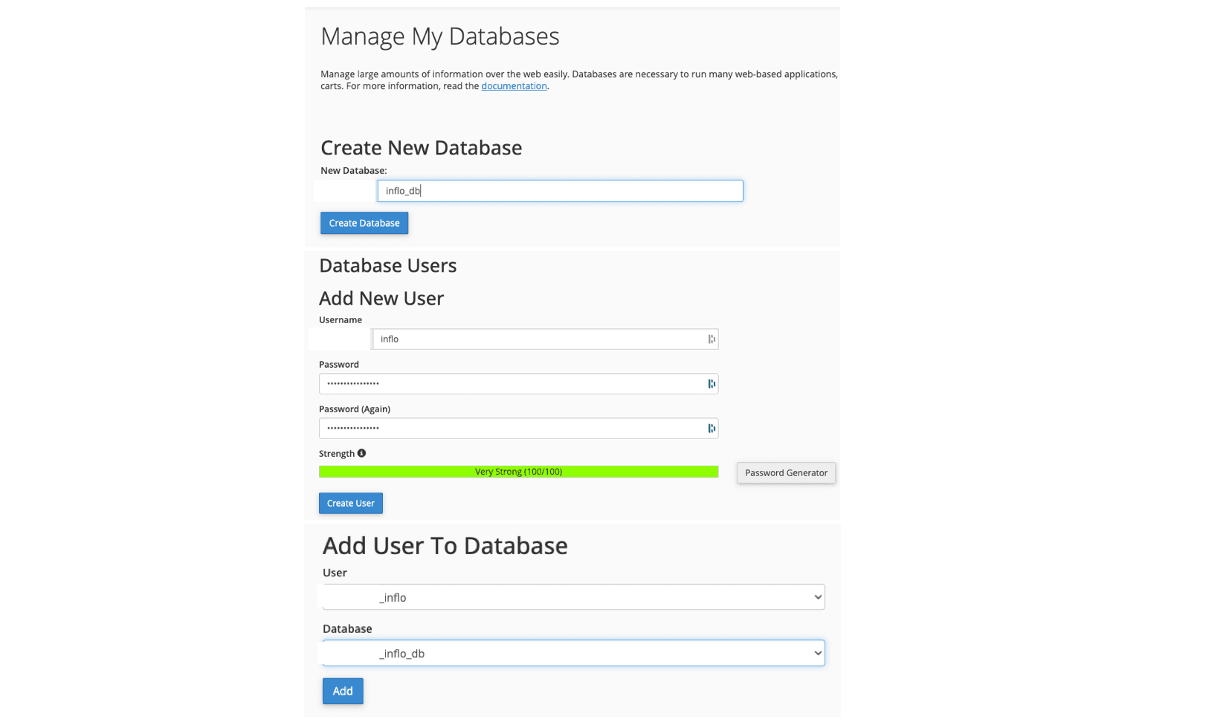This screenshot has width=1226, height=725.
Task: Open the documentation link
Action: pos(514,86)
